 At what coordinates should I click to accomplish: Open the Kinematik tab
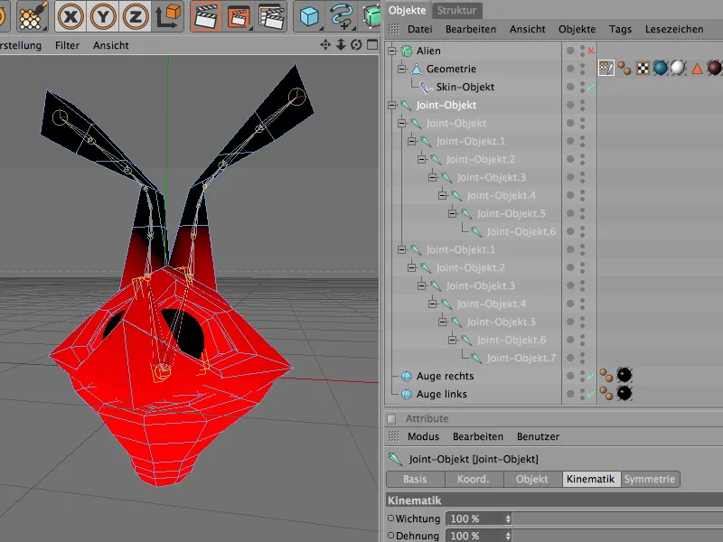click(x=591, y=479)
